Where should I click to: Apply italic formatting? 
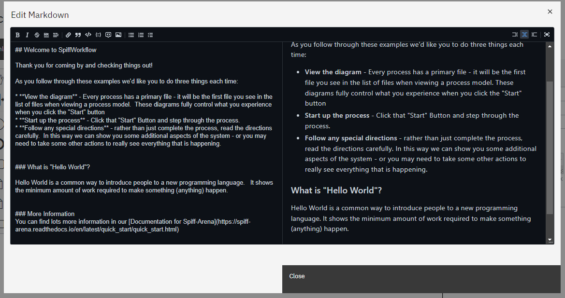[x=27, y=34]
